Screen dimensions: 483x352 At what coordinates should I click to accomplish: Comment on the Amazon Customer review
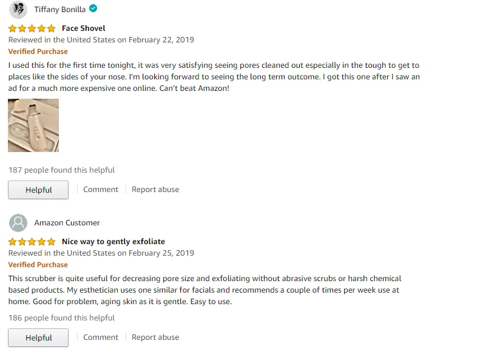click(x=101, y=337)
